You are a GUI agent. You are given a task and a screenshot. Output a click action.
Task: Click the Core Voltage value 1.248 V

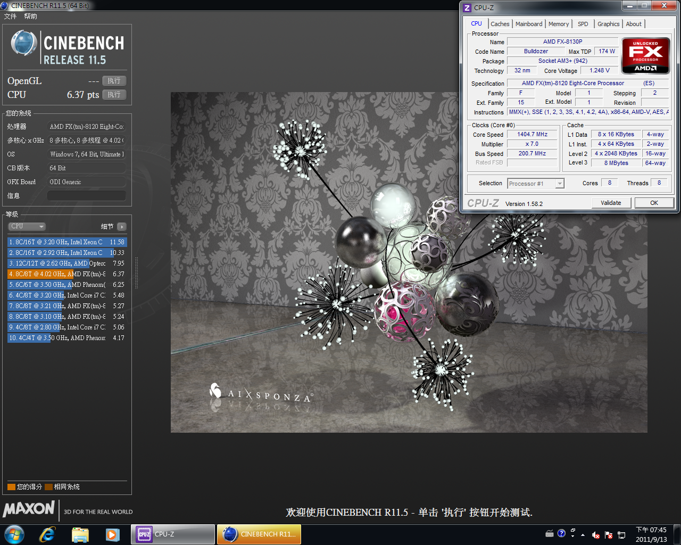click(600, 70)
